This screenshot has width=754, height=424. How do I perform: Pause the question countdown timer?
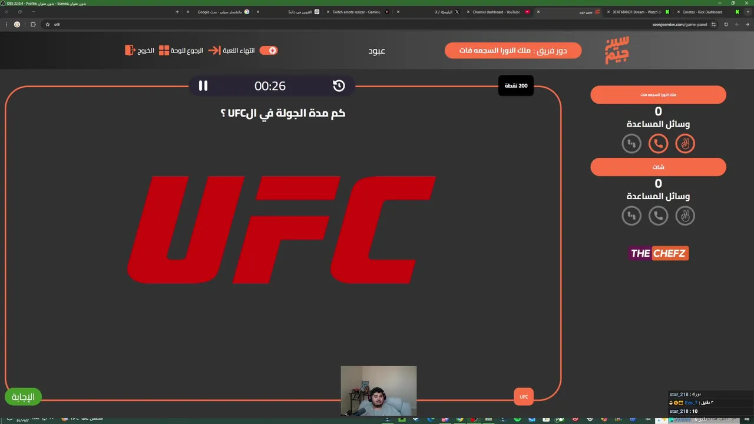point(203,86)
